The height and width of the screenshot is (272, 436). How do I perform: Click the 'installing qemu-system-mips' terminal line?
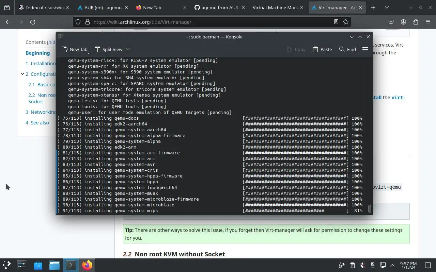(209, 211)
